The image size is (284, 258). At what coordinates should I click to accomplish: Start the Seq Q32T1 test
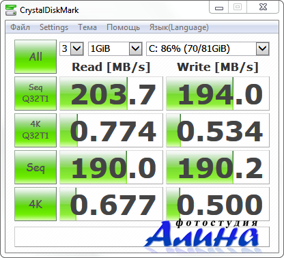[35, 94]
